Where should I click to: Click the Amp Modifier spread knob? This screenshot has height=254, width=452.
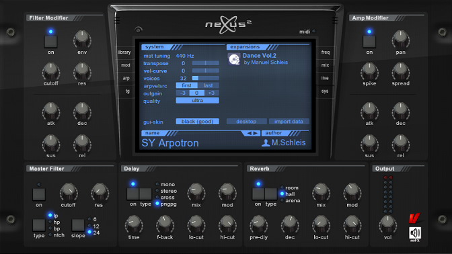(401, 71)
